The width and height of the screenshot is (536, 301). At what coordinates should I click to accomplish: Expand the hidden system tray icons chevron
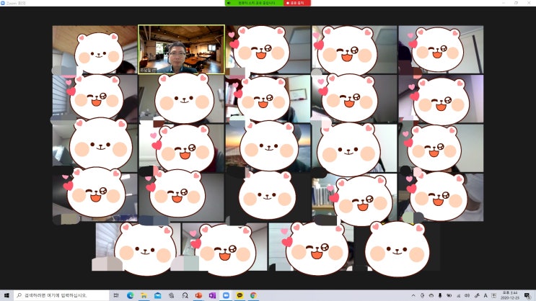(x=413, y=295)
